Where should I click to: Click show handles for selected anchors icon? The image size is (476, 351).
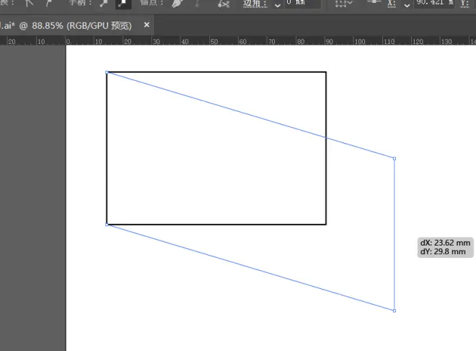[x=104, y=4]
